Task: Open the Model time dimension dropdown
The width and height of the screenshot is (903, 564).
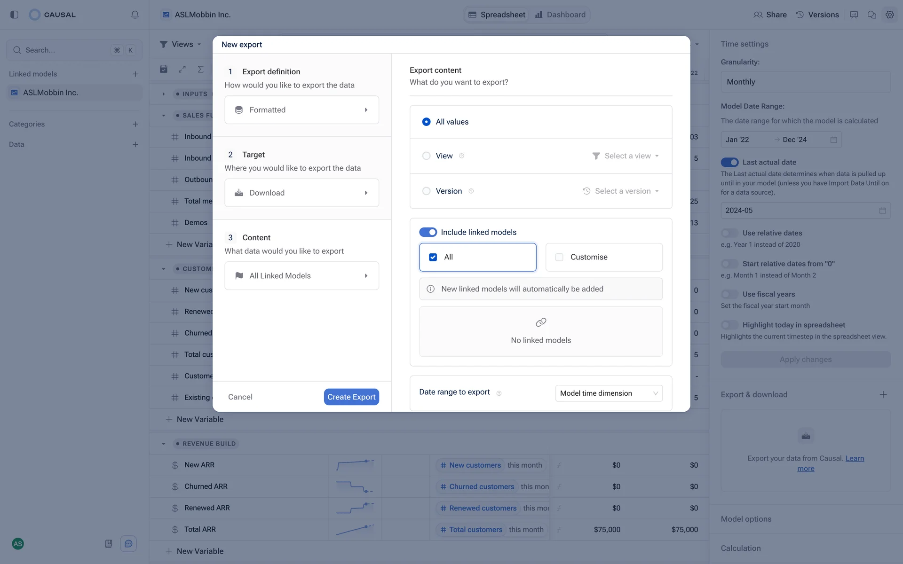Action: pos(609,393)
